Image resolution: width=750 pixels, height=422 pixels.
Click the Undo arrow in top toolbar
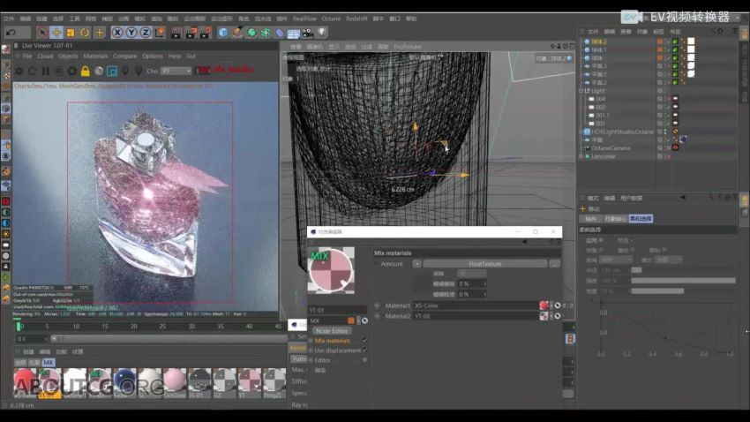click(x=11, y=33)
